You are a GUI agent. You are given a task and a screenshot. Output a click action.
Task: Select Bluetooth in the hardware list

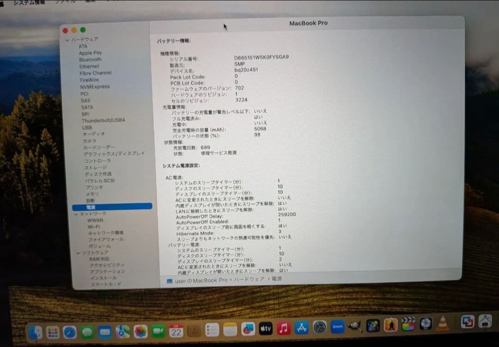pos(90,60)
